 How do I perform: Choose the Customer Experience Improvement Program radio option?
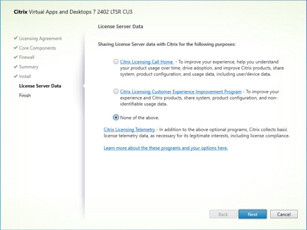click(116, 92)
